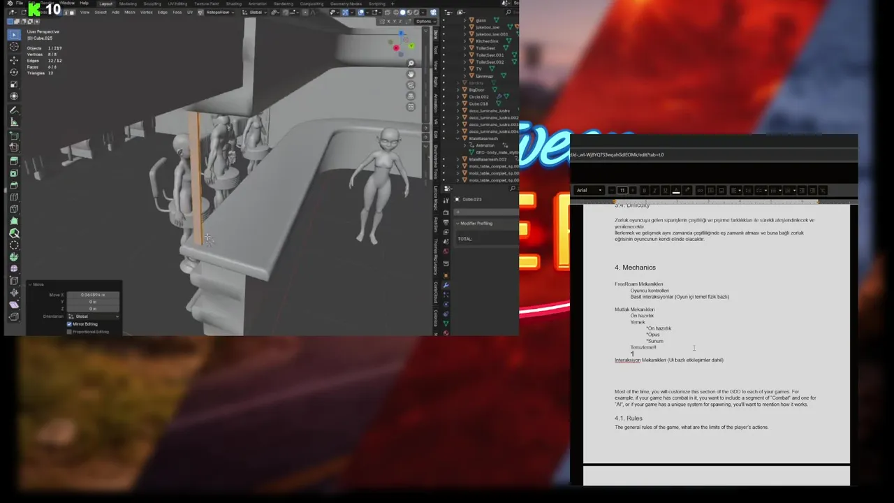Open the Global orientation dropdown in header
The width and height of the screenshot is (894, 503).
(x=255, y=12)
